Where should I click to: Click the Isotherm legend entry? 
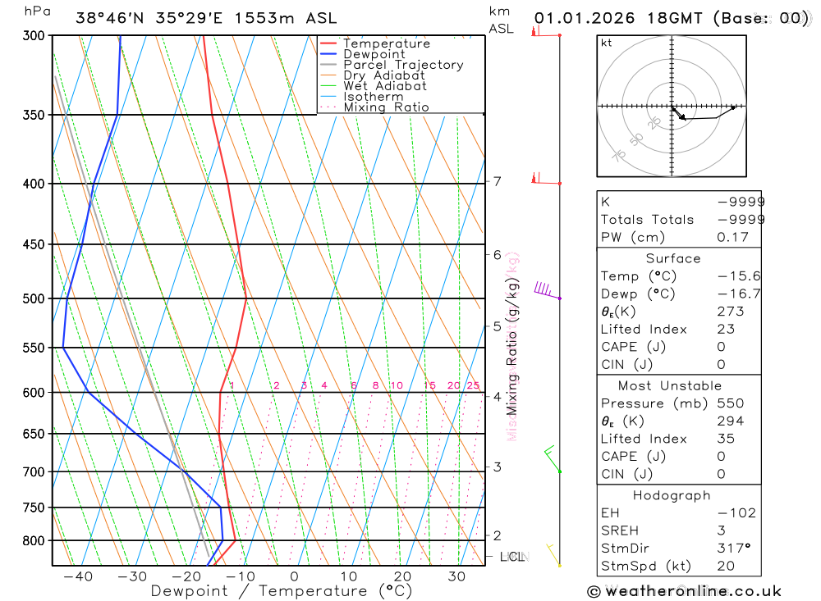click(361, 97)
